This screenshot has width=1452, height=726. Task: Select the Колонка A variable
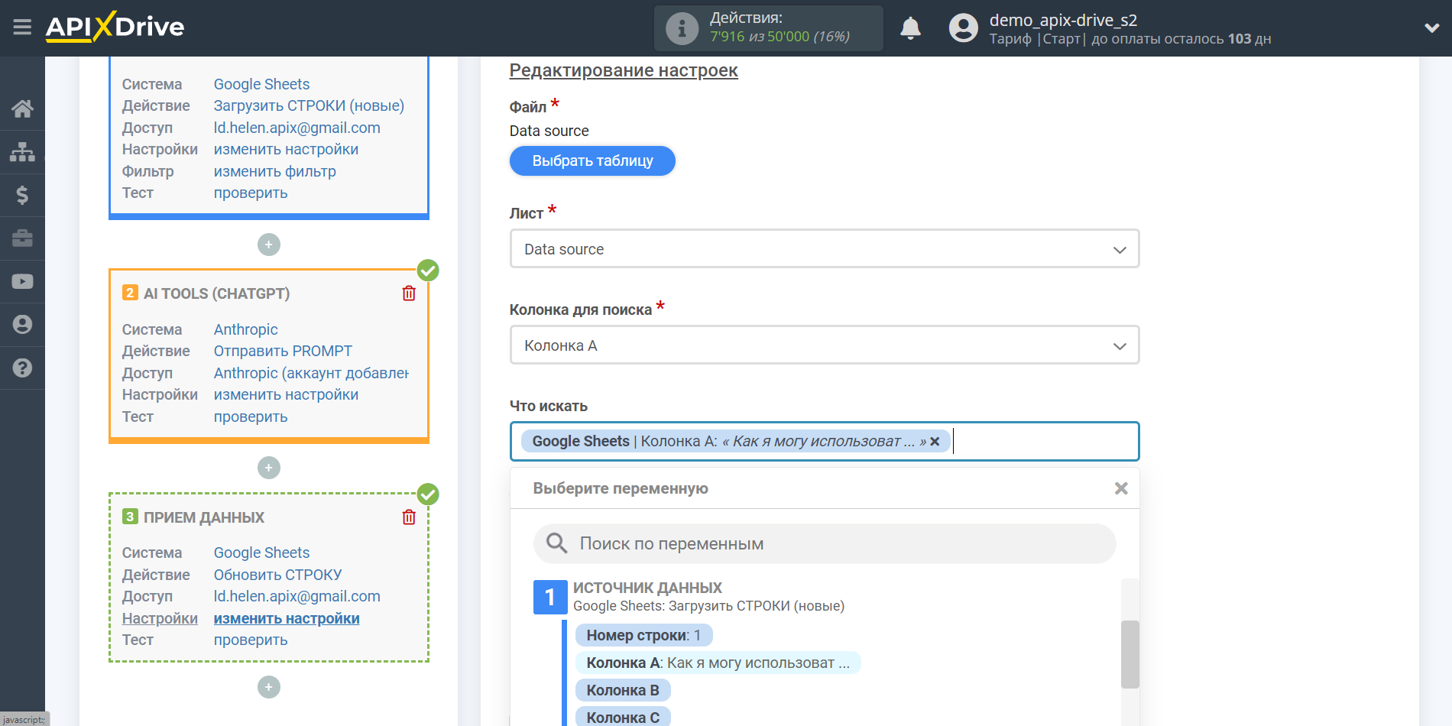[718, 663]
